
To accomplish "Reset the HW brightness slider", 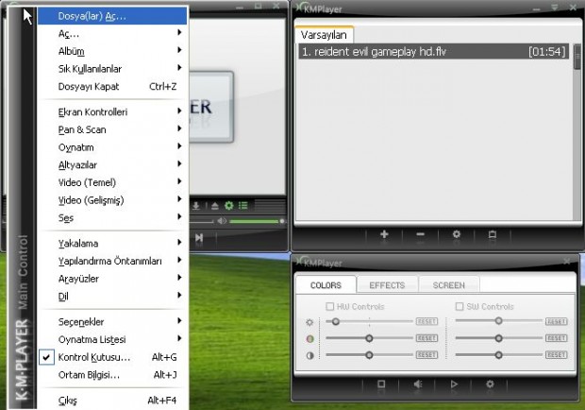I will tap(426, 321).
